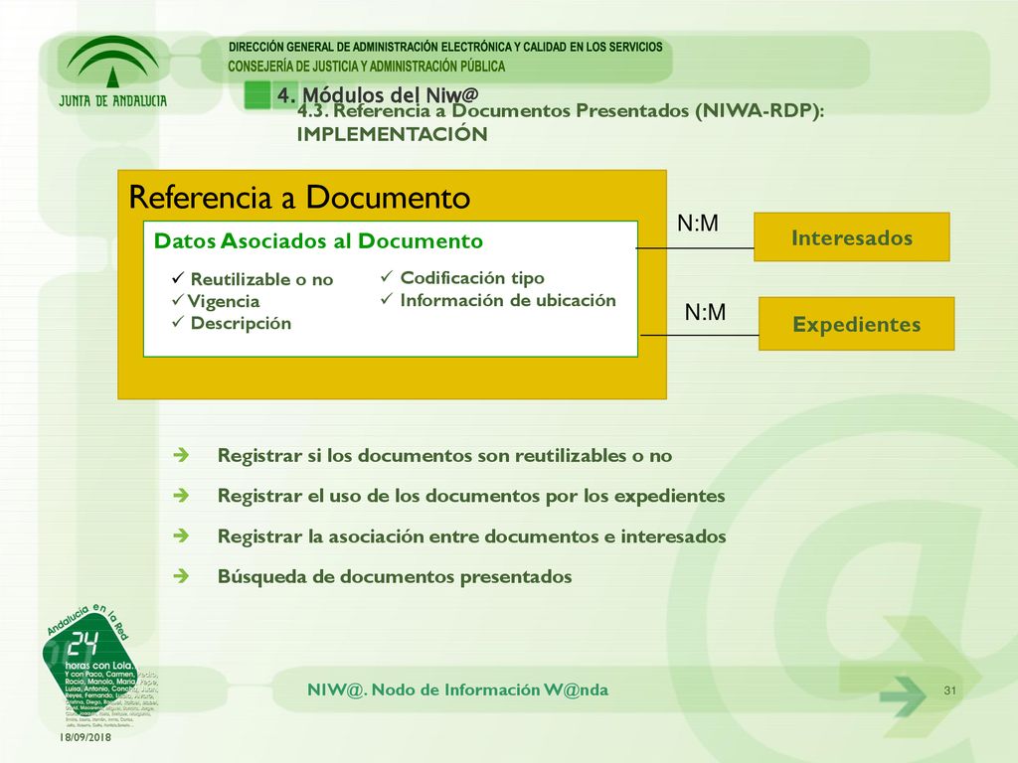Click the word 'IMPLEMENTACIÓN'
This screenshot has height=763, width=1018.
tap(392, 134)
